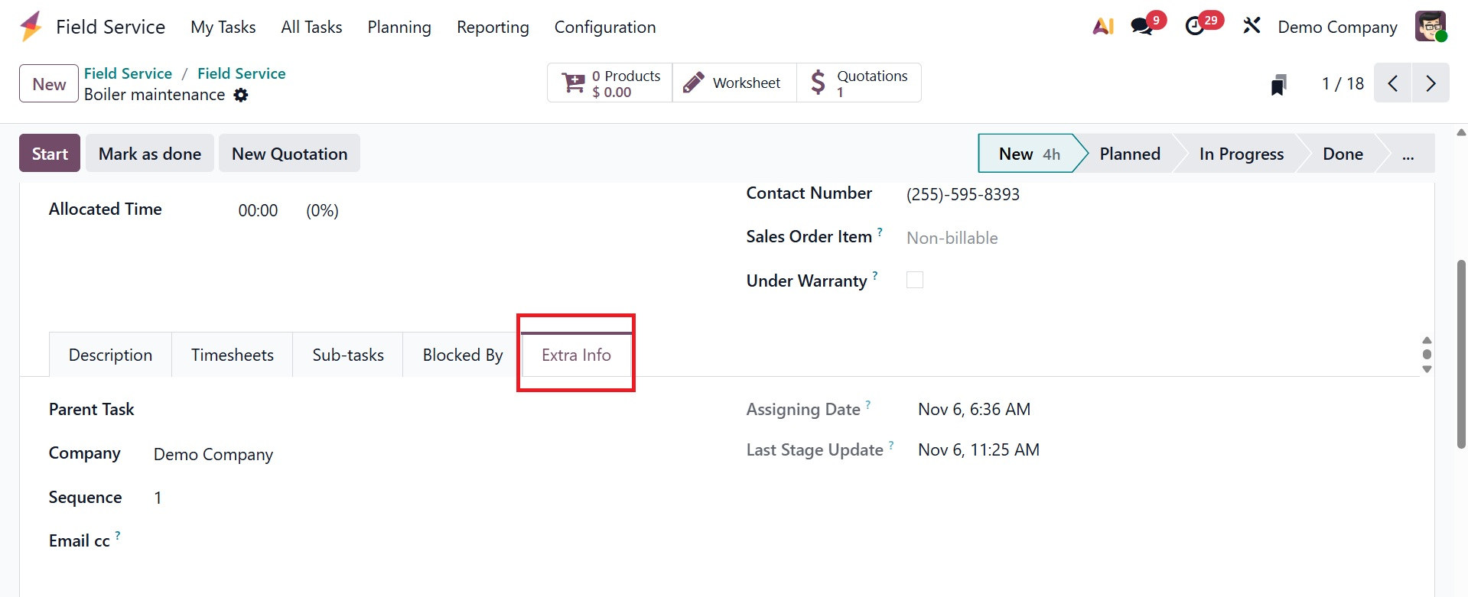Viewport: 1468px width, 597px height.
Task: Open the AI assistant icon
Action: [1103, 27]
